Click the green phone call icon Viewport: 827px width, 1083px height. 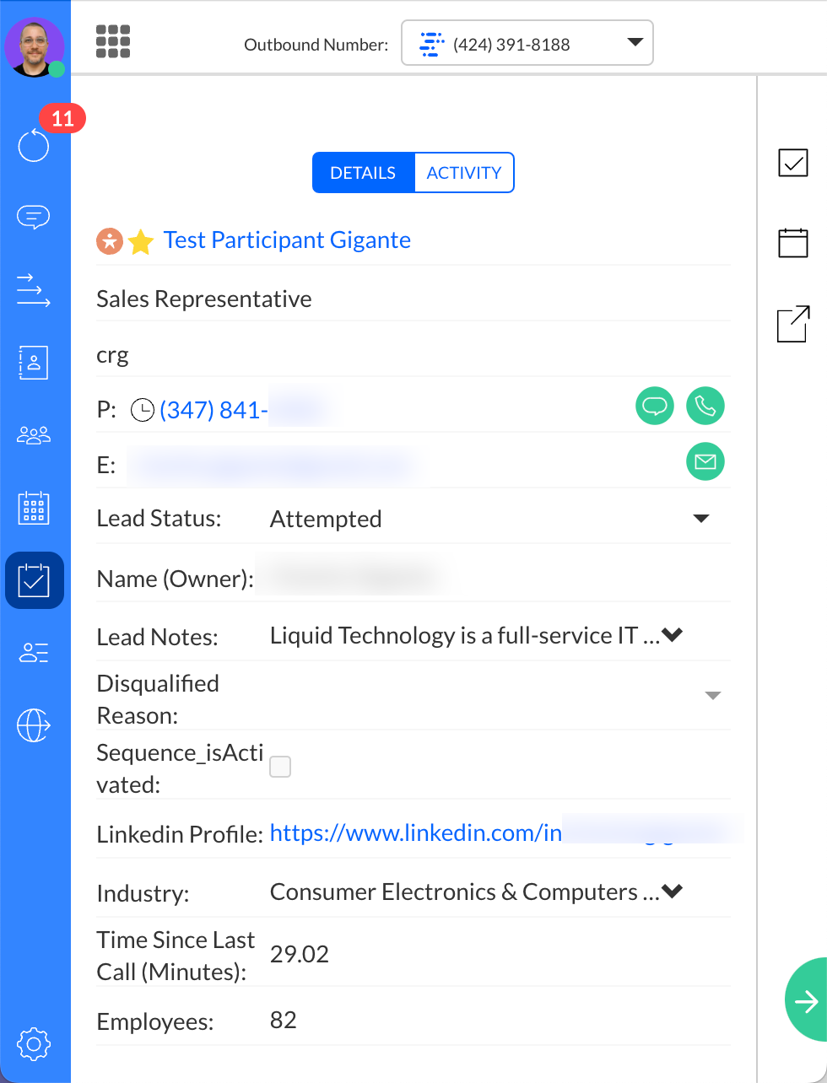point(705,406)
